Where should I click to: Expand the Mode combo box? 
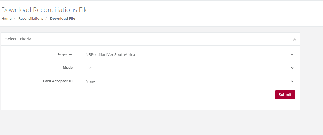[188, 68]
